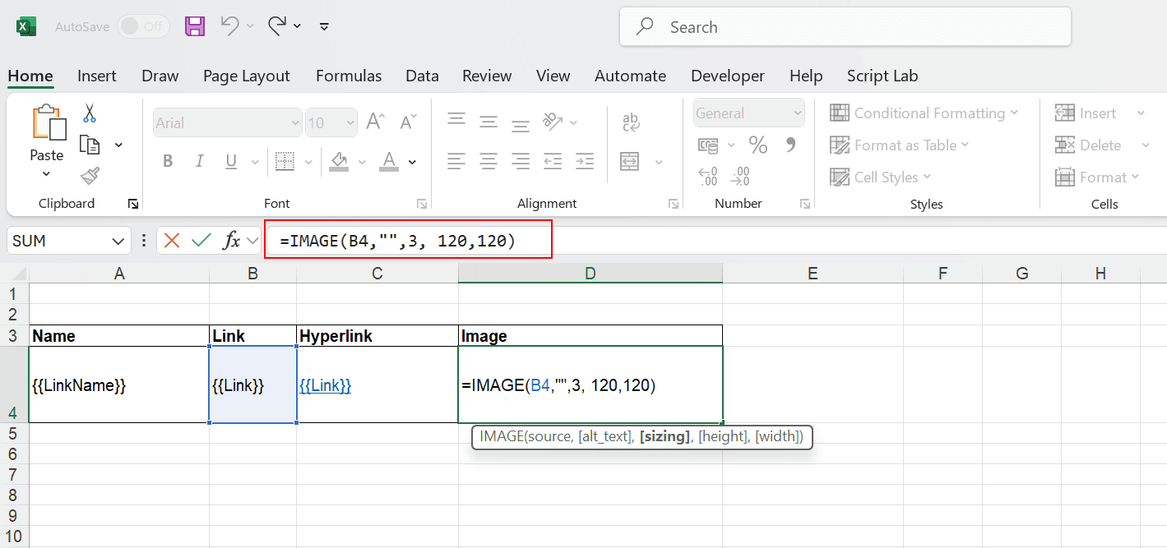Click the {{Link}} hyperlink in cell C4
Image resolution: width=1167 pixels, height=548 pixels.
[x=325, y=385]
